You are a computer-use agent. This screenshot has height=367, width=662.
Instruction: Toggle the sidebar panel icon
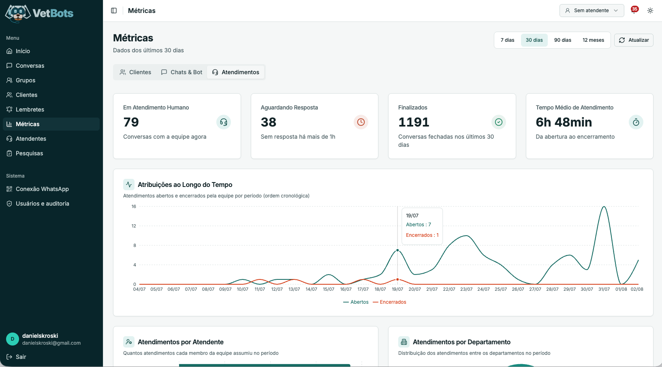coord(114,11)
